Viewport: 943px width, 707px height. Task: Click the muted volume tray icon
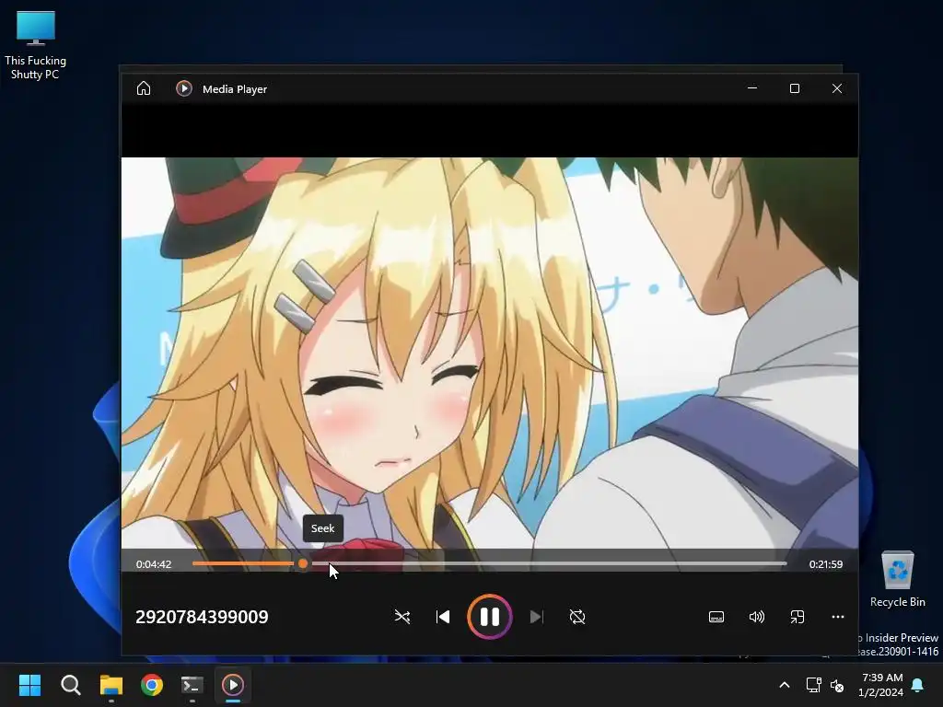(836, 685)
